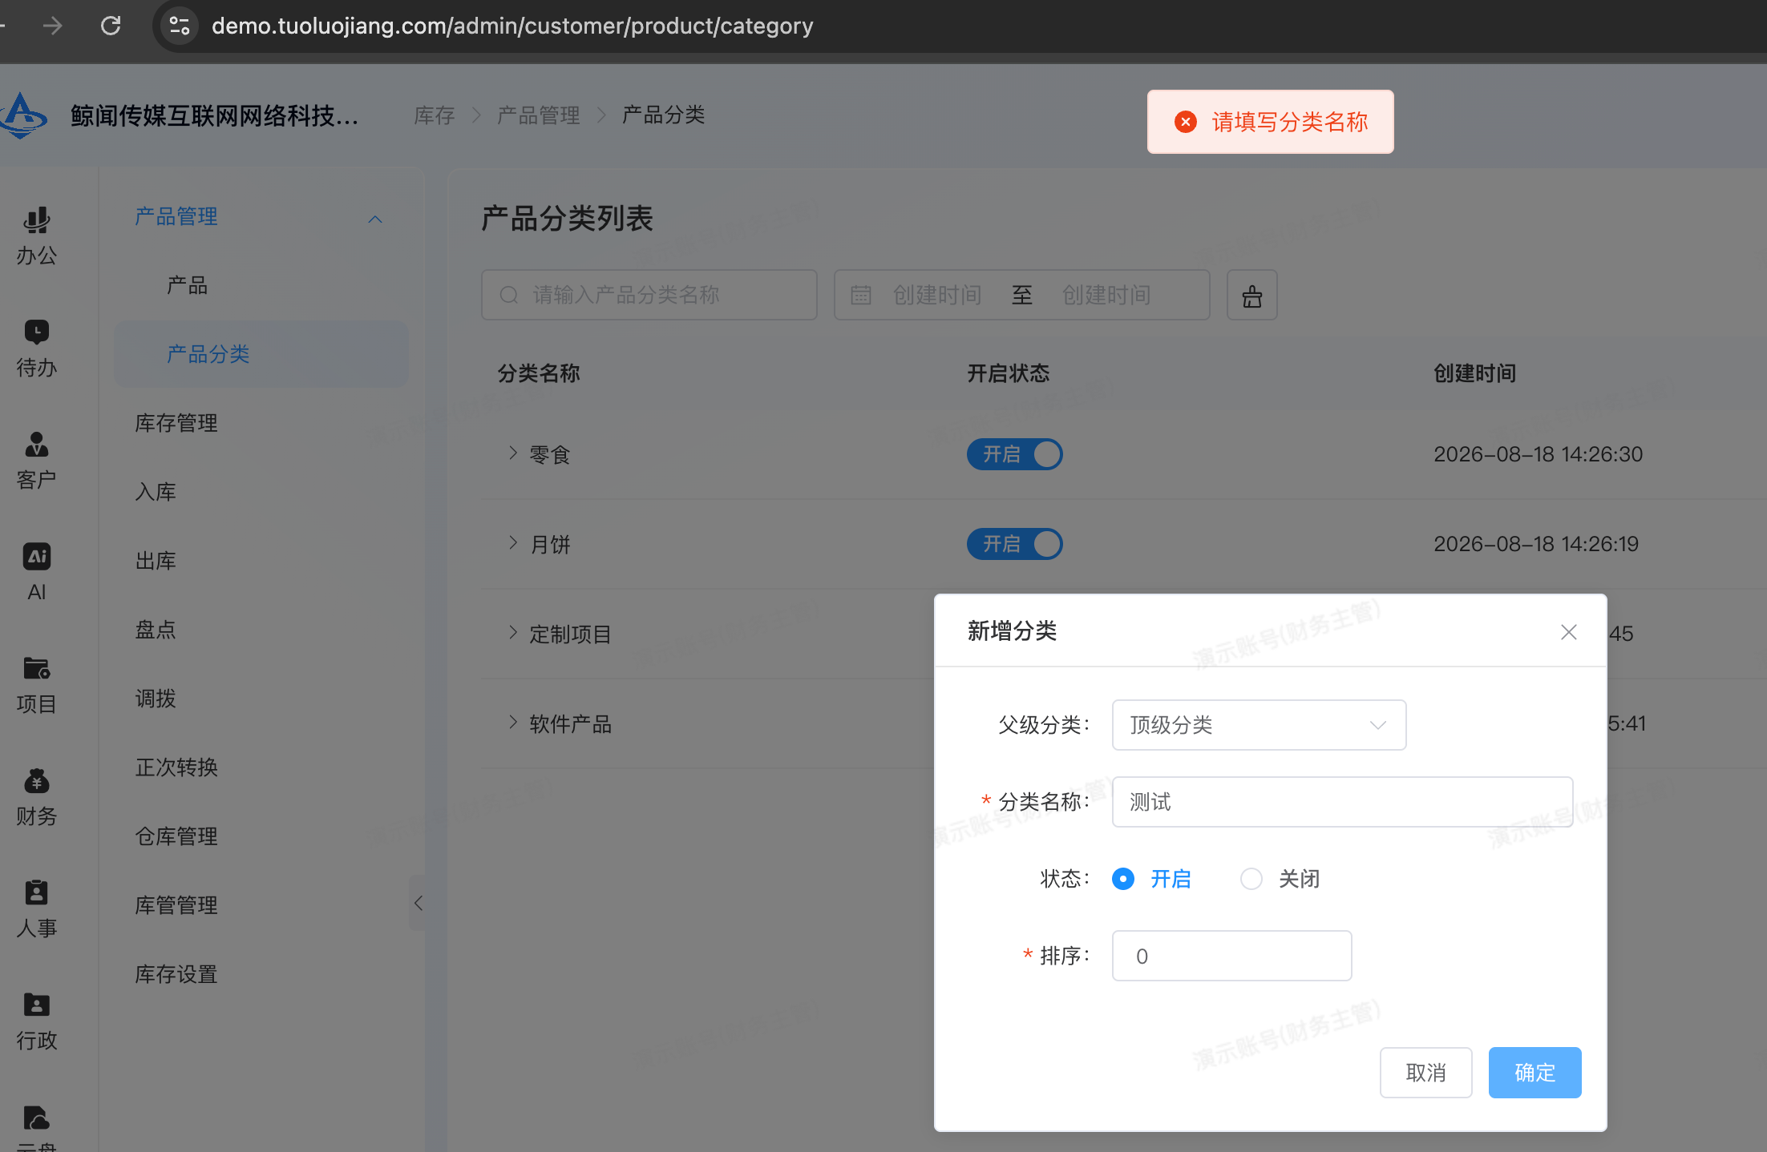This screenshot has height=1152, width=1767.
Task: Open the 人事 HR sidebar icon
Action: coord(37,909)
